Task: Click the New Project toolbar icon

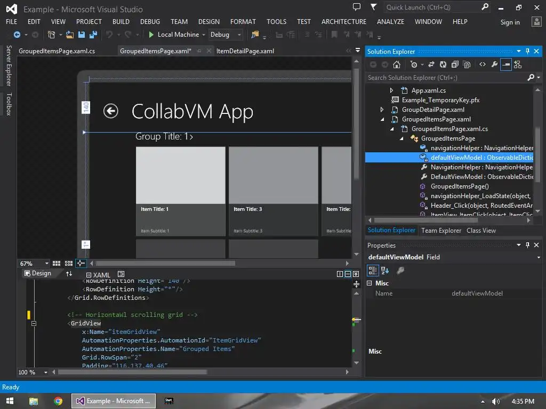Action: 51,35
